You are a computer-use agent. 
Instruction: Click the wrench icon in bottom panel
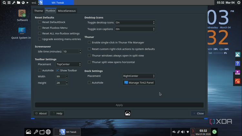click(36, 132)
